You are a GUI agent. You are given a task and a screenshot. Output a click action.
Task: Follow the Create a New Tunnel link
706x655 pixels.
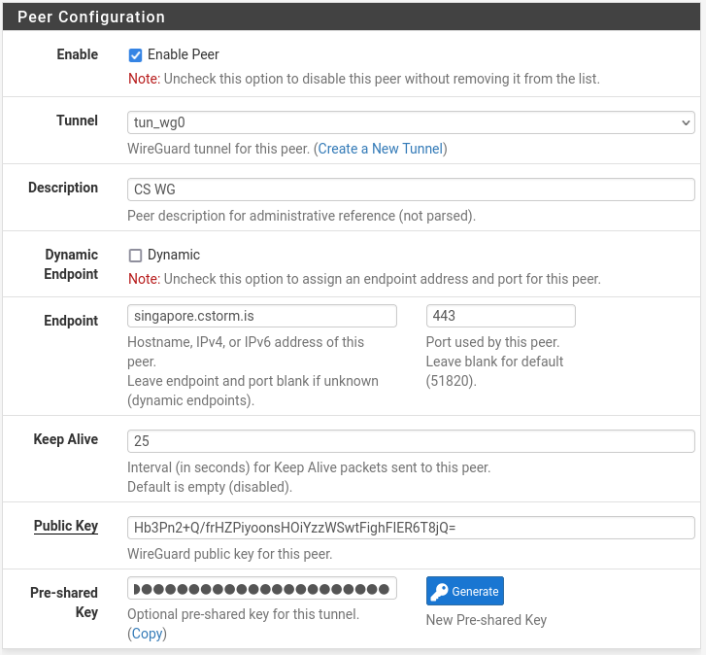click(x=381, y=149)
